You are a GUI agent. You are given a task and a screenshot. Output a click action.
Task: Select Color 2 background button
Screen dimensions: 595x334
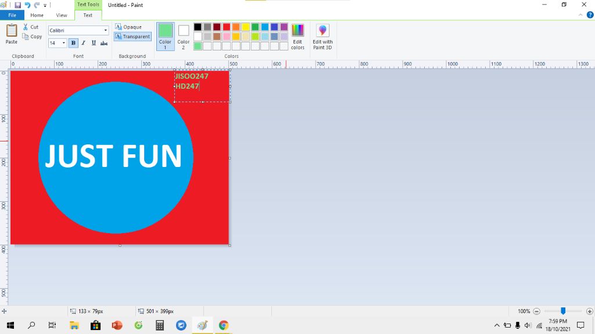pos(183,37)
